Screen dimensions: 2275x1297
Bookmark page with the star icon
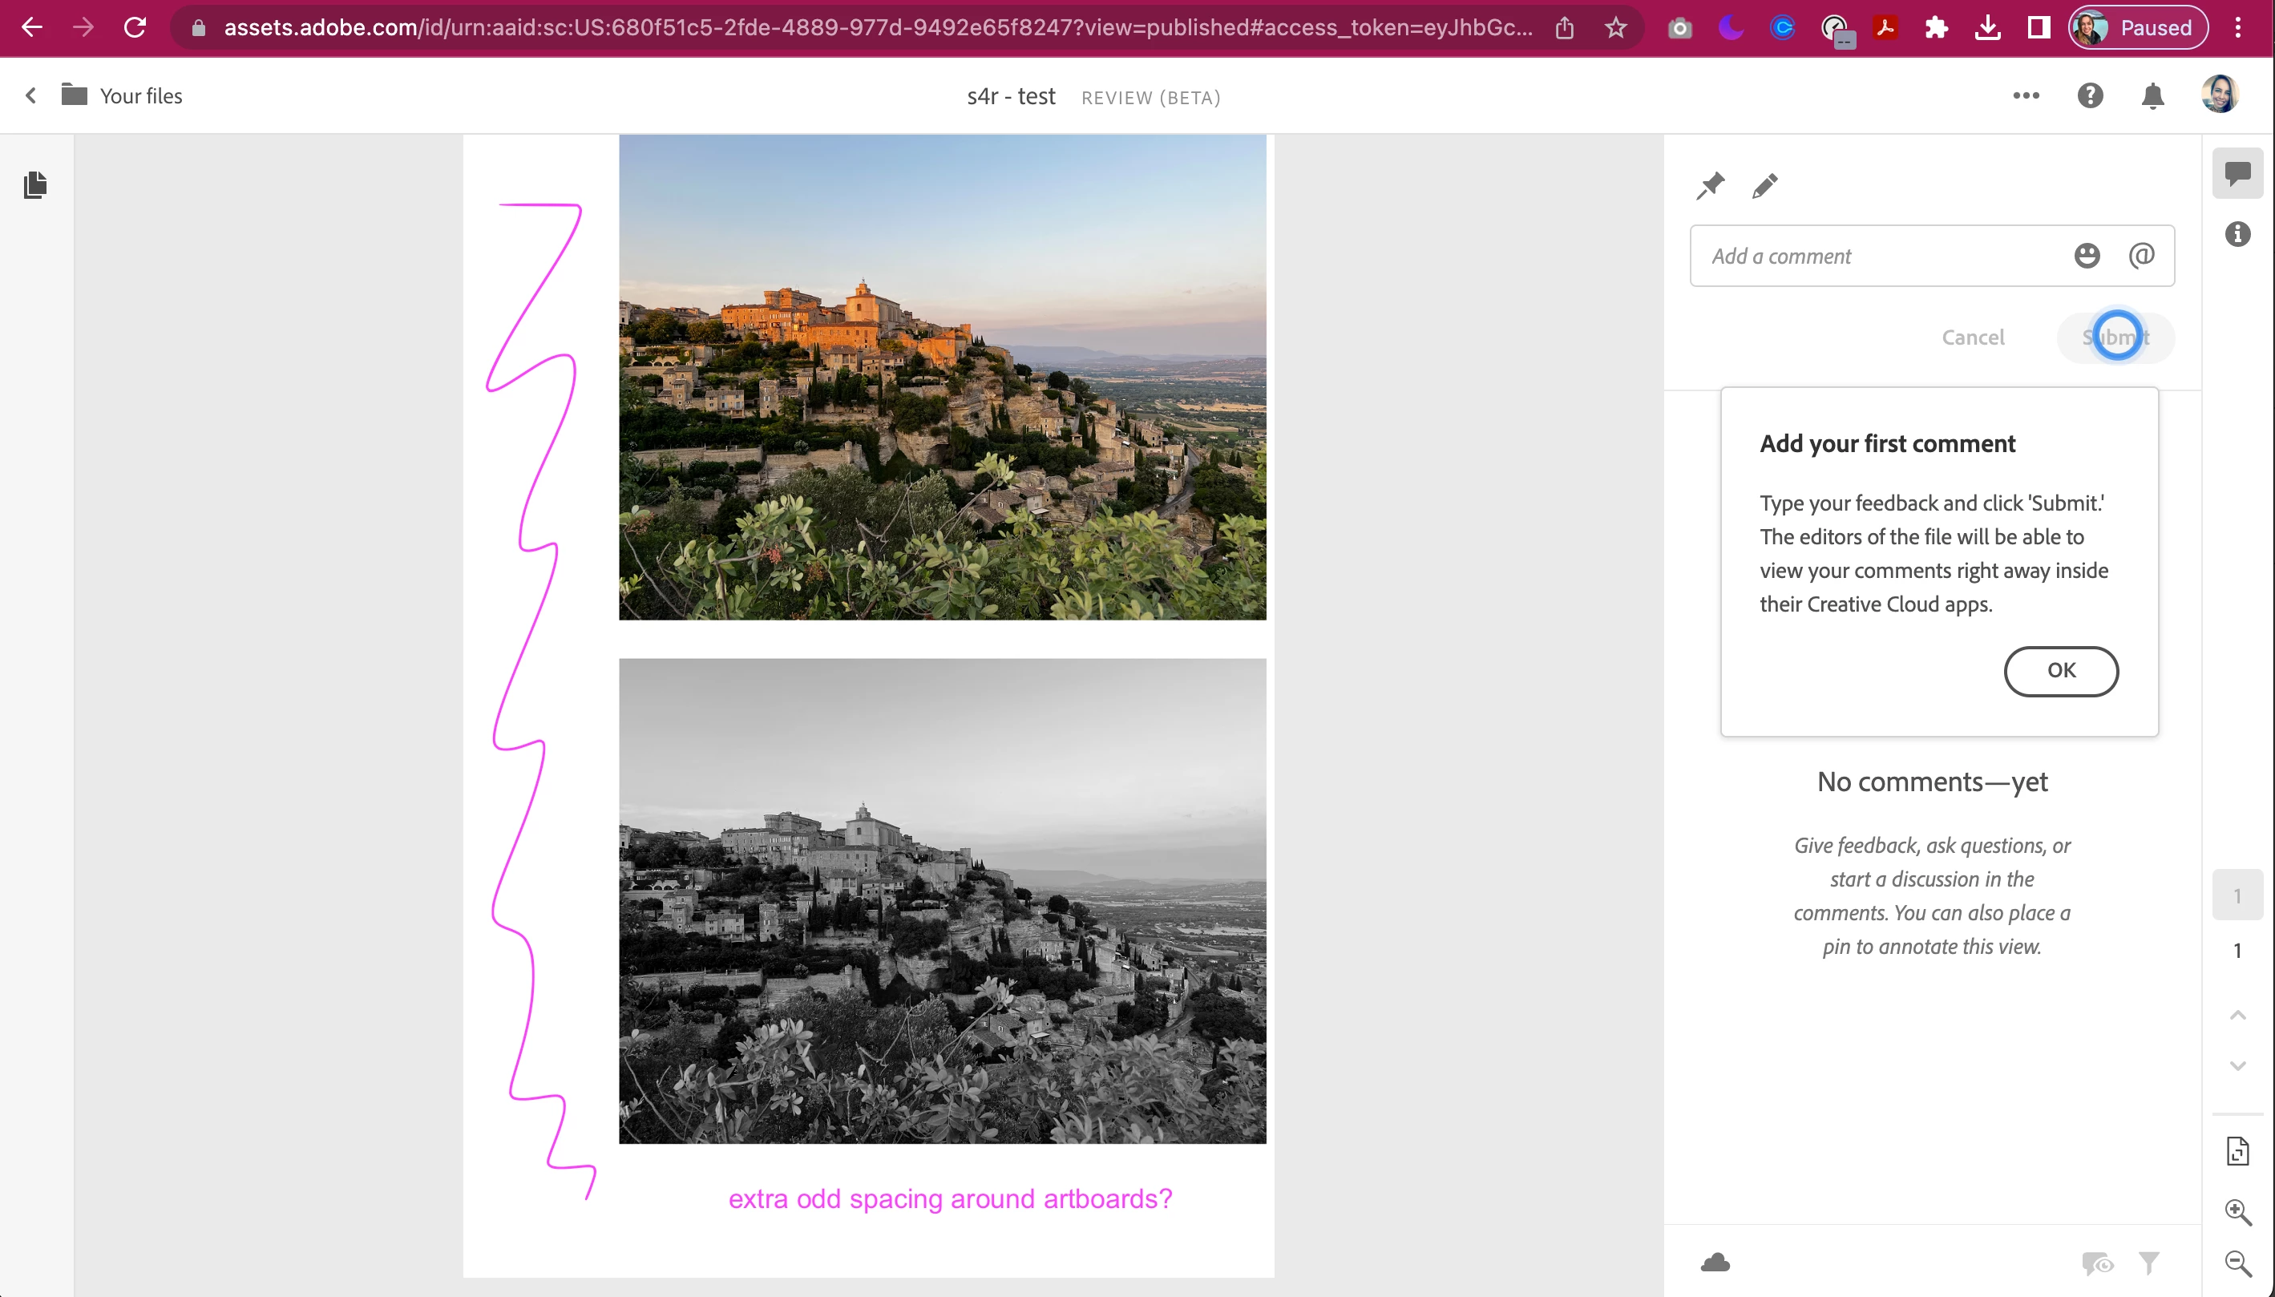pyautogui.click(x=1616, y=27)
